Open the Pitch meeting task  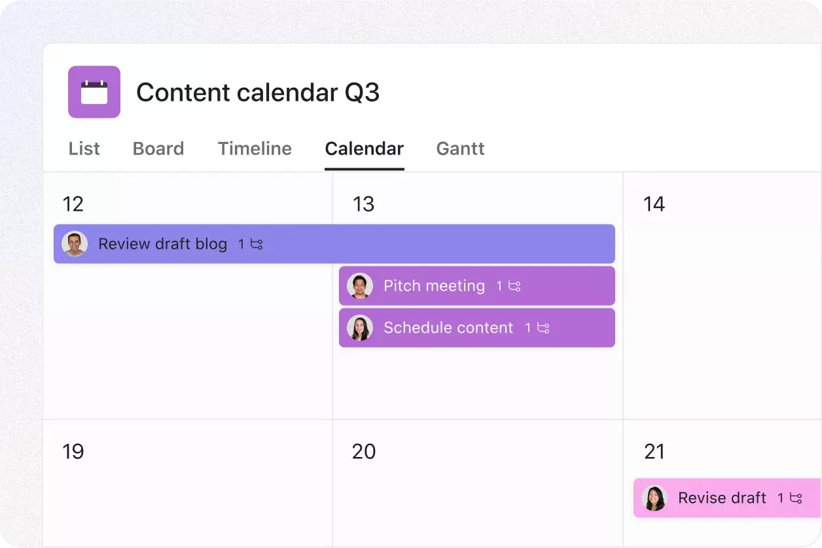point(434,285)
